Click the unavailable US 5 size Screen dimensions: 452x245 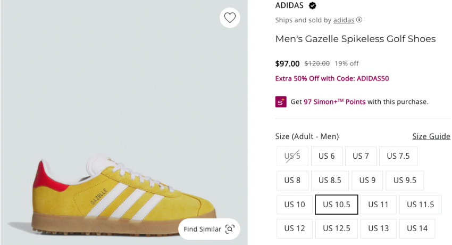292,156
